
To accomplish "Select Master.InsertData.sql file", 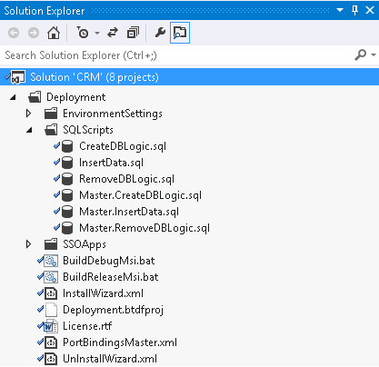I will [x=129, y=212].
